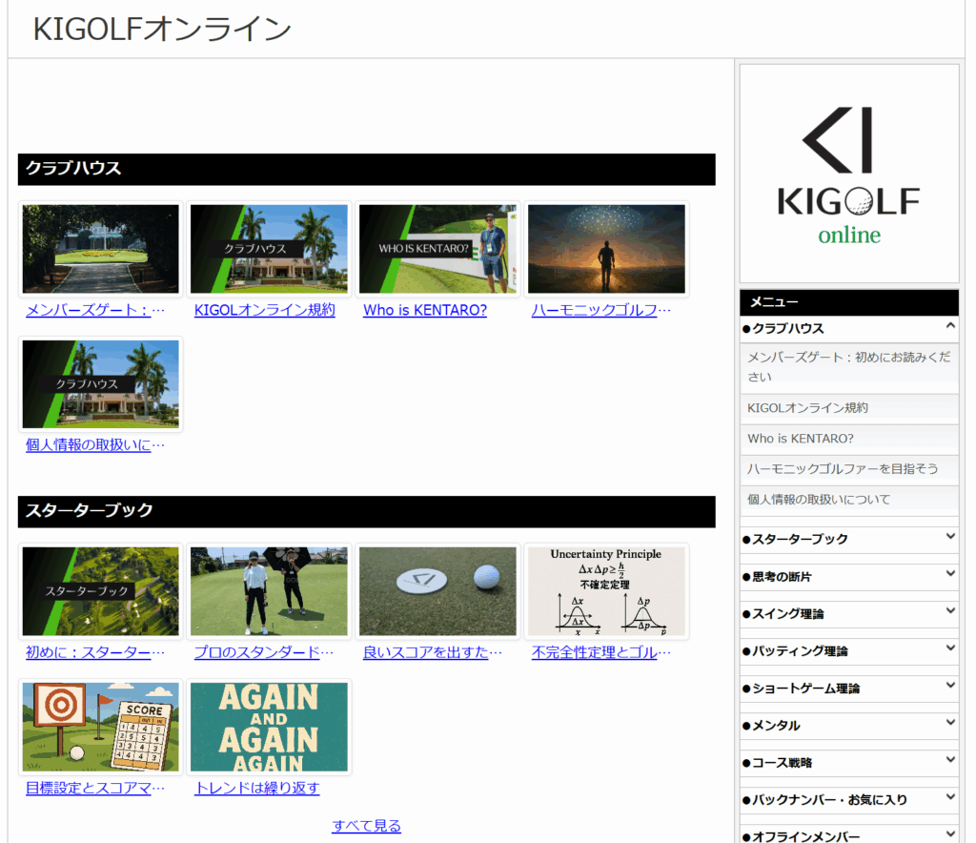
Task: Select KIGOLオンライン規約 in sidebar menu
Action: click(x=807, y=408)
